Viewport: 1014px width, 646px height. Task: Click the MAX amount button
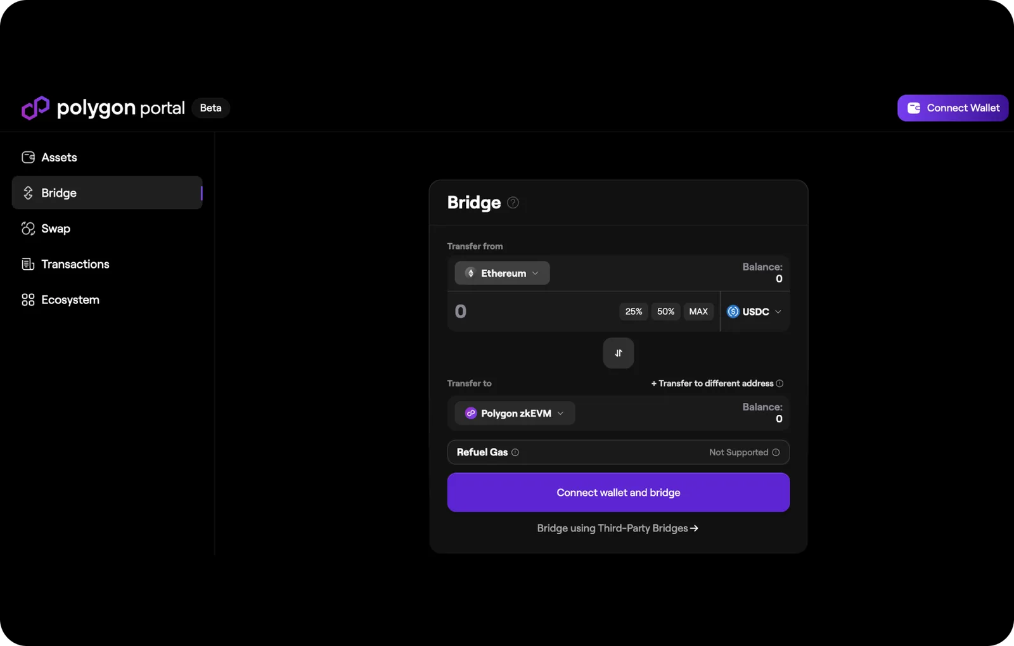(x=698, y=312)
